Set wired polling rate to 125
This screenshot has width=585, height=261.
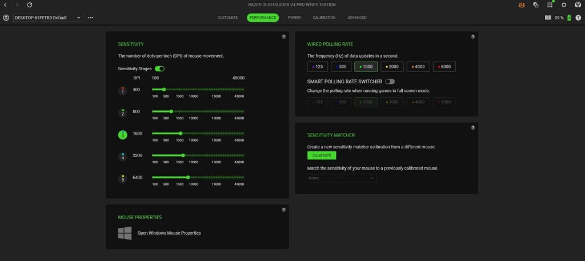tap(318, 67)
